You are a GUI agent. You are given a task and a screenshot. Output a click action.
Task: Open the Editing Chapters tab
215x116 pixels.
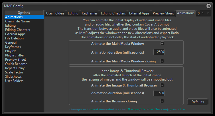pos(113,13)
